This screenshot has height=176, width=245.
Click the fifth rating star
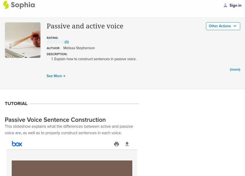click(62, 42)
